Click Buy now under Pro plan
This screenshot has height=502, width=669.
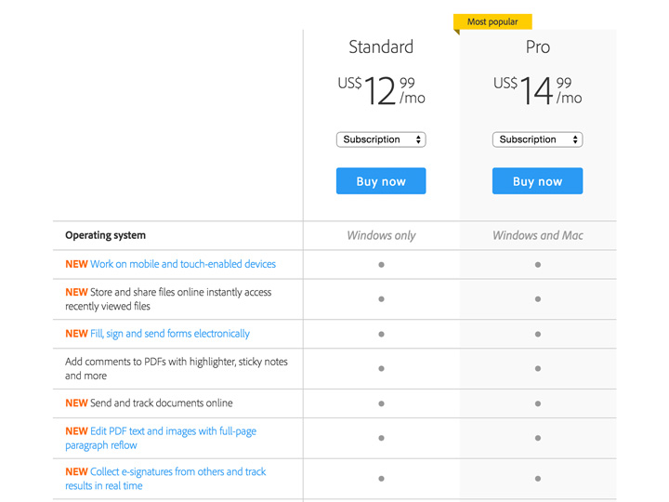tap(538, 181)
